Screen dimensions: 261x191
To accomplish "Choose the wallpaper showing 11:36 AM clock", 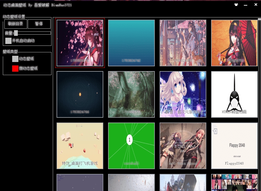I will point(183,146).
